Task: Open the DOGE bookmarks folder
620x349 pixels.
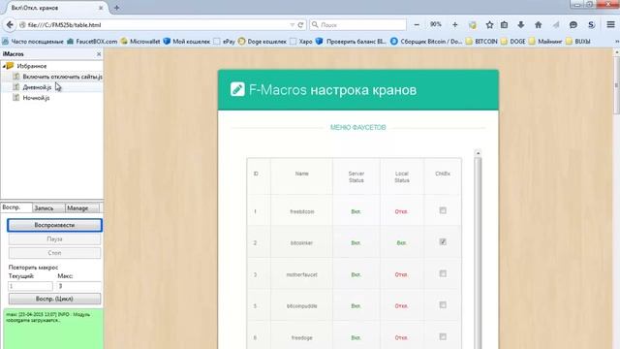Action: (x=512, y=41)
